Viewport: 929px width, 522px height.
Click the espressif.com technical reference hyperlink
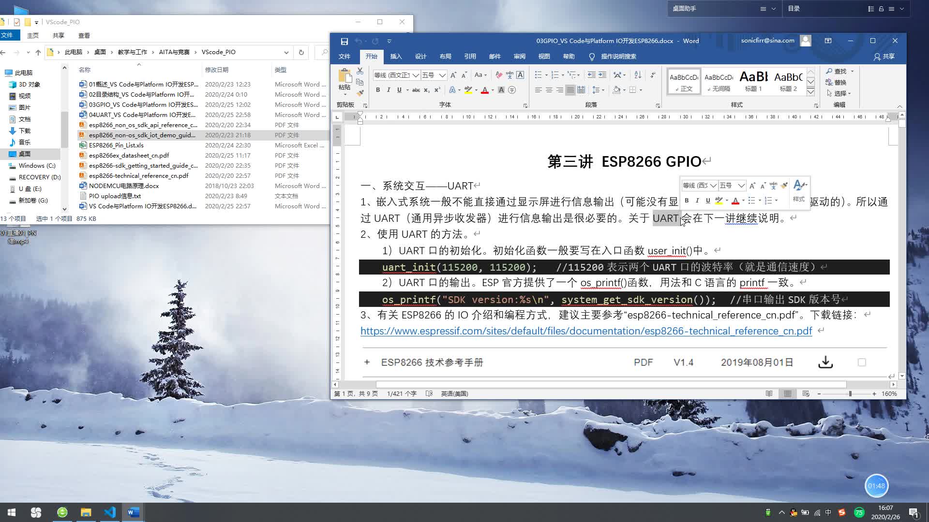[586, 331]
